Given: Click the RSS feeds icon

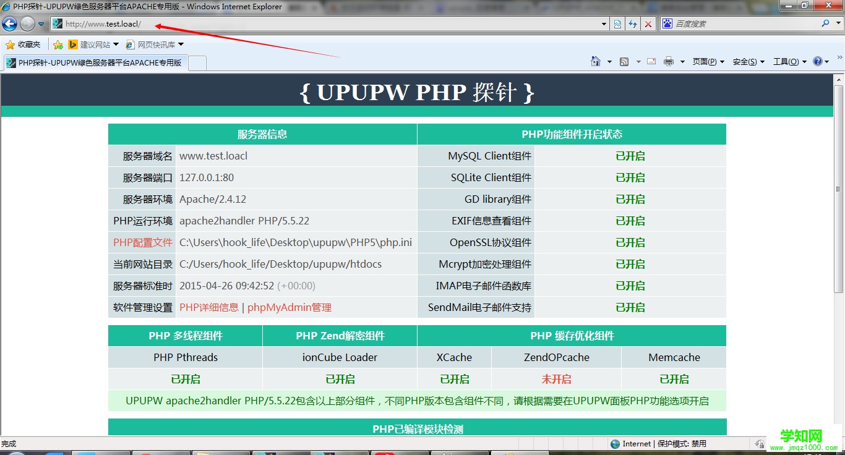Looking at the screenshot, I should 624,61.
